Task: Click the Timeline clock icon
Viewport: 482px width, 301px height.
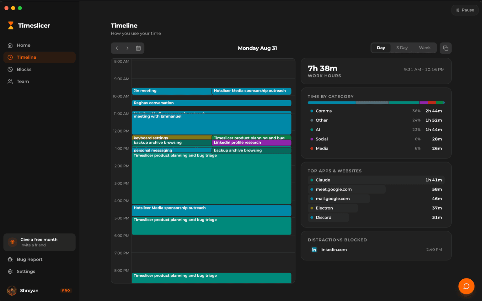Action: pyautogui.click(x=10, y=57)
